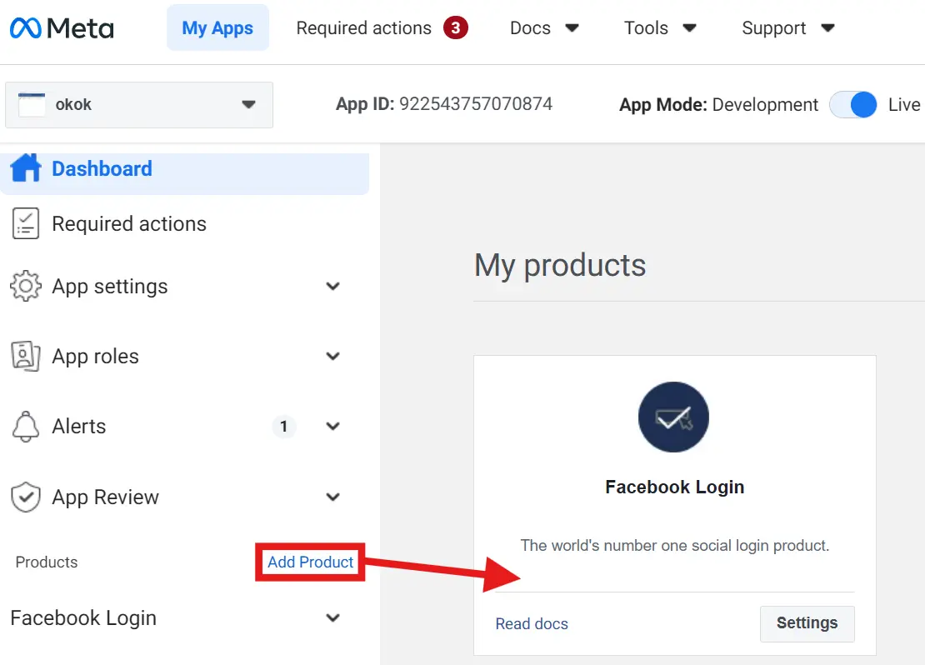Click the App ID number 922543757070874
The height and width of the screenshot is (665, 925).
click(x=476, y=104)
